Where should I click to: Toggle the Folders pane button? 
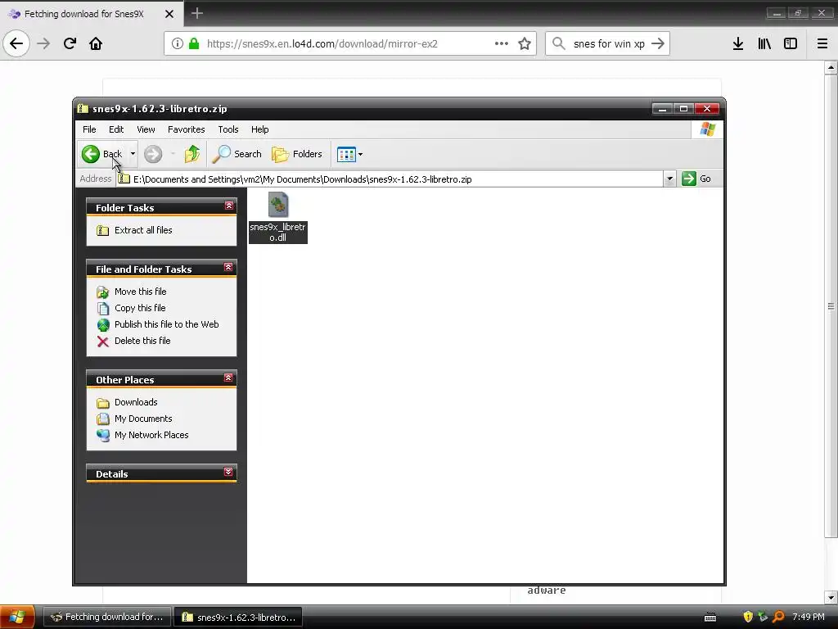click(x=297, y=154)
